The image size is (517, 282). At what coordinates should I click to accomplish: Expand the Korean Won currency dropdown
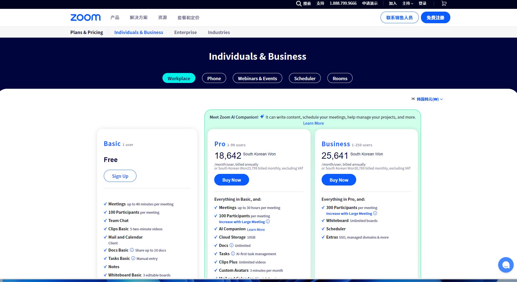pyautogui.click(x=427, y=99)
